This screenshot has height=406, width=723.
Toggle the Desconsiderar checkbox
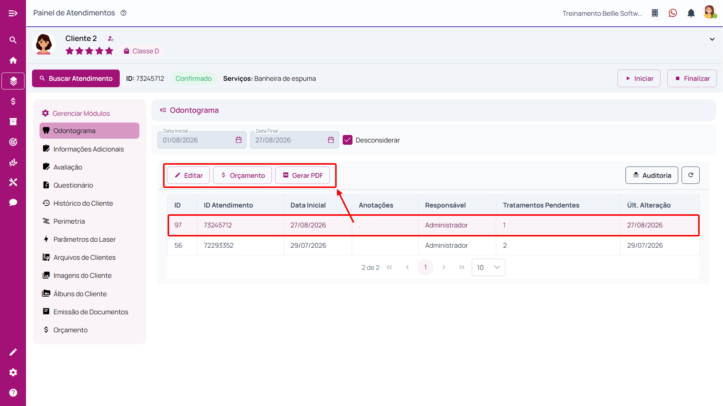[x=348, y=140]
